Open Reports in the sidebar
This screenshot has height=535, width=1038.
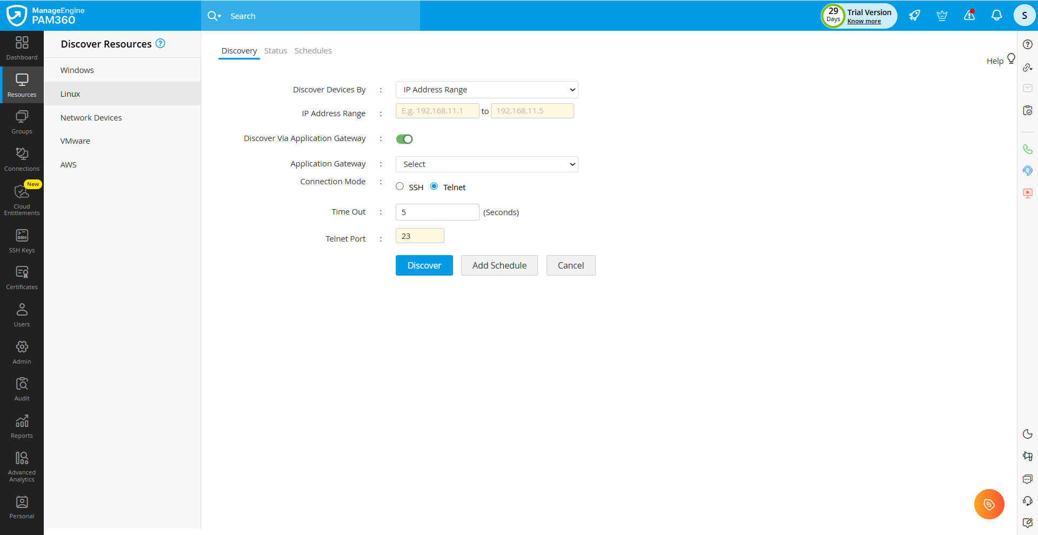point(22,426)
